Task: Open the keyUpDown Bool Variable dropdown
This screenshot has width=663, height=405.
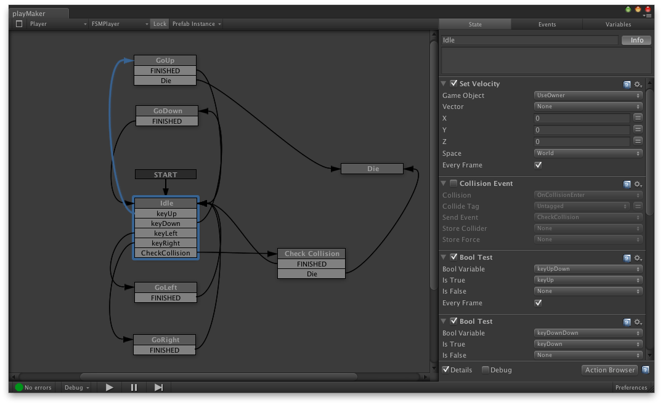Action: pos(587,269)
